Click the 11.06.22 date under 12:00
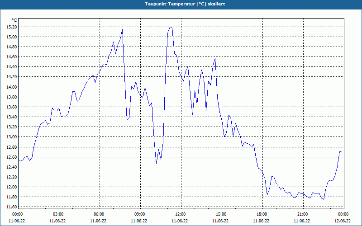 pyautogui.click(x=180, y=221)
